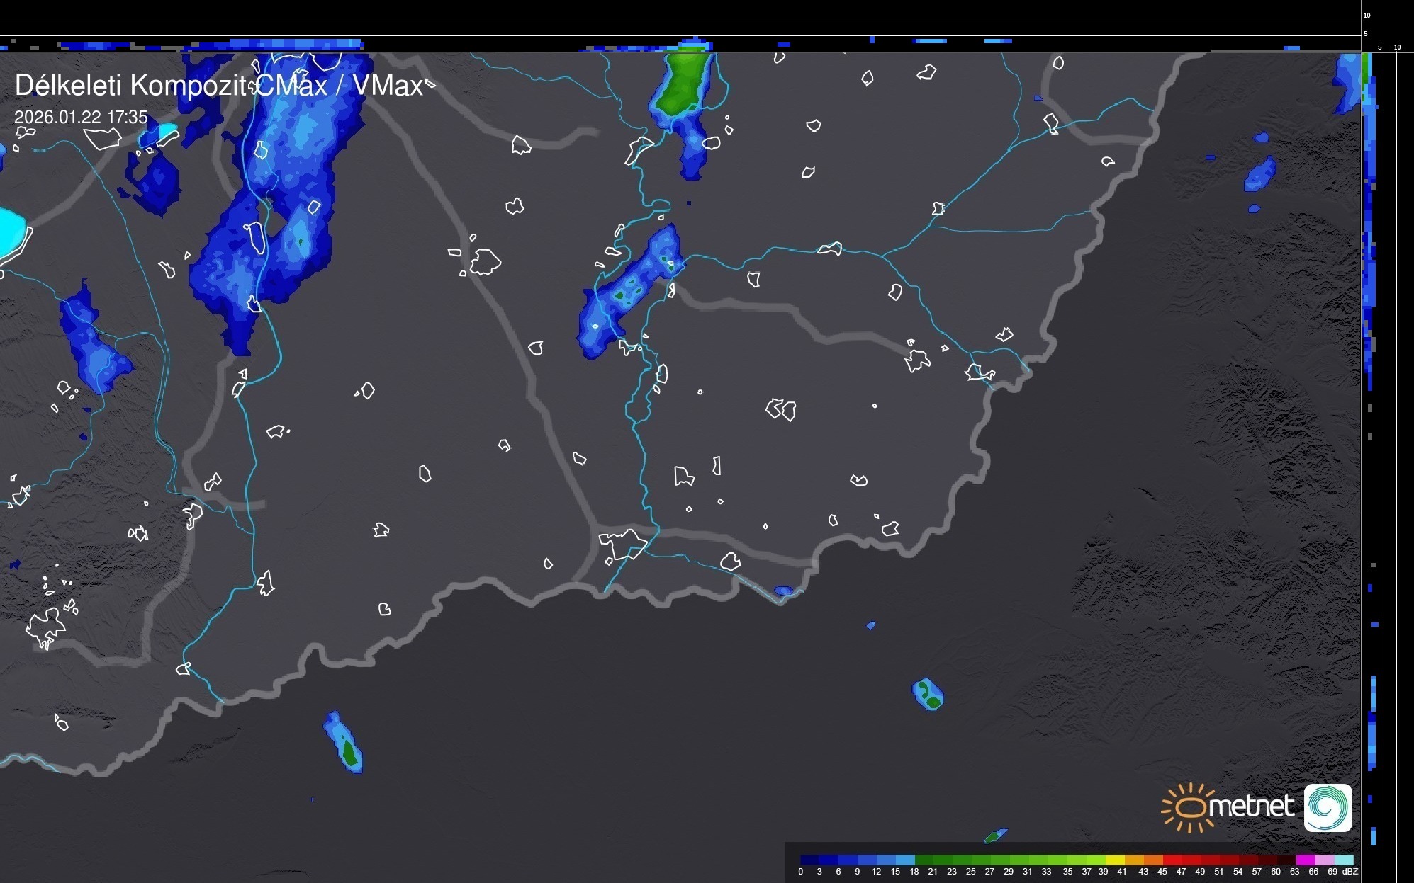This screenshot has height=883, width=1414.
Task: Select the magenta 63 dBZ legend swatch
Action: click(1305, 860)
